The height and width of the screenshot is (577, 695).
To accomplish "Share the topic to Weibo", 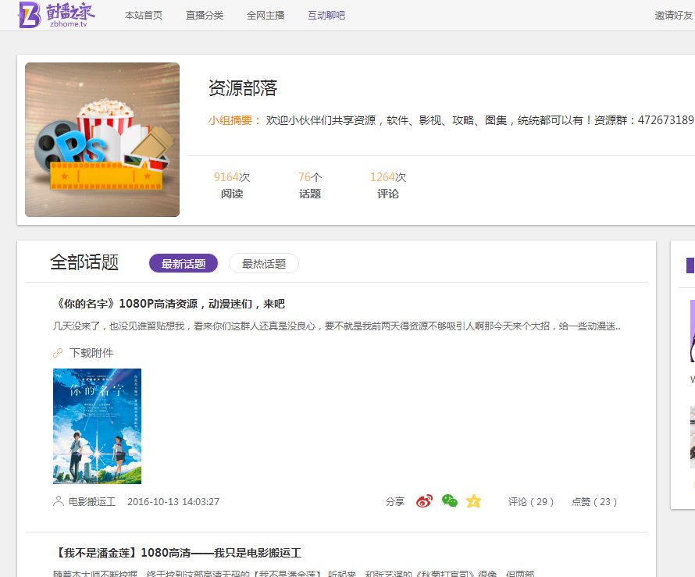I will pos(422,501).
